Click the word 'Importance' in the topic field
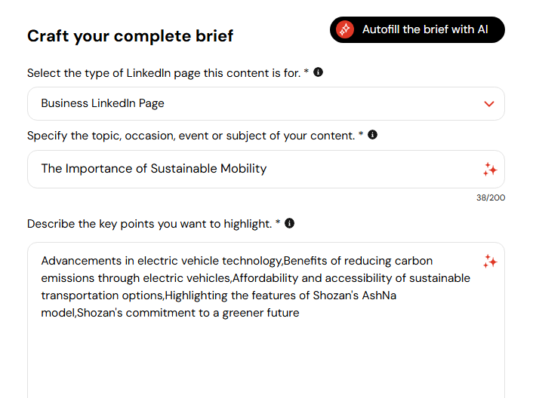 (100, 169)
